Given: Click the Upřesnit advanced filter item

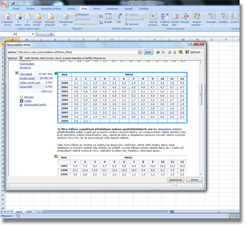Looking at the screenshot, I should coord(132,24).
